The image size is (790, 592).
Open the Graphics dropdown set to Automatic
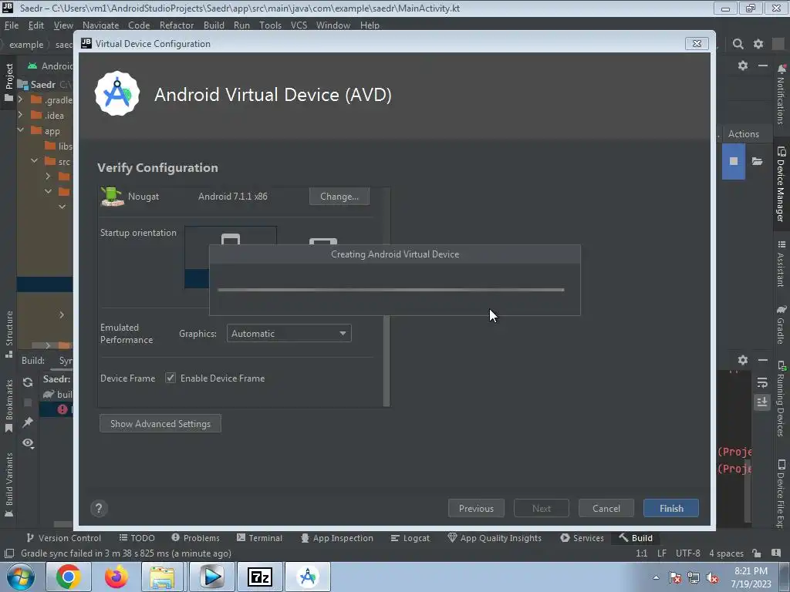point(289,333)
